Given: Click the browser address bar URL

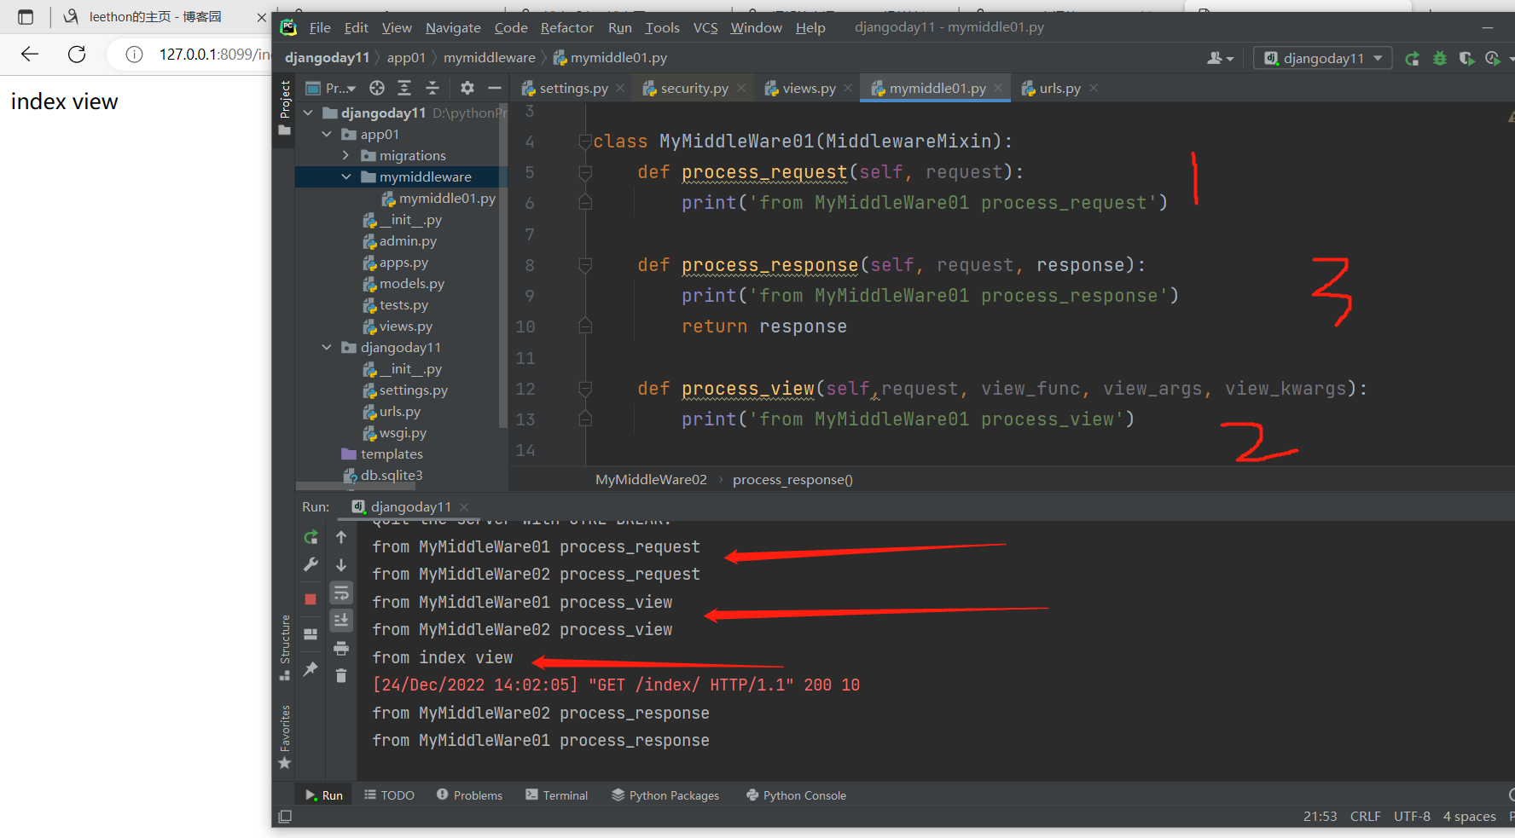Looking at the screenshot, I should tap(214, 55).
